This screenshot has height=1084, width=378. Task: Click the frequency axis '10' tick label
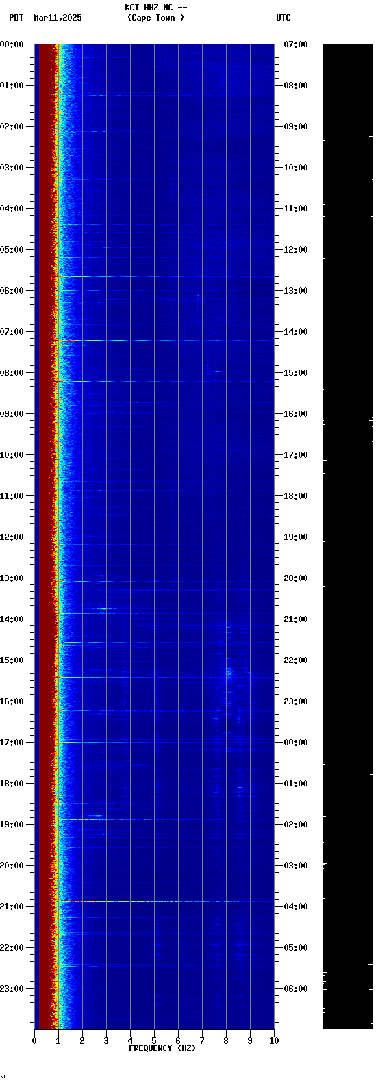pos(274,1041)
